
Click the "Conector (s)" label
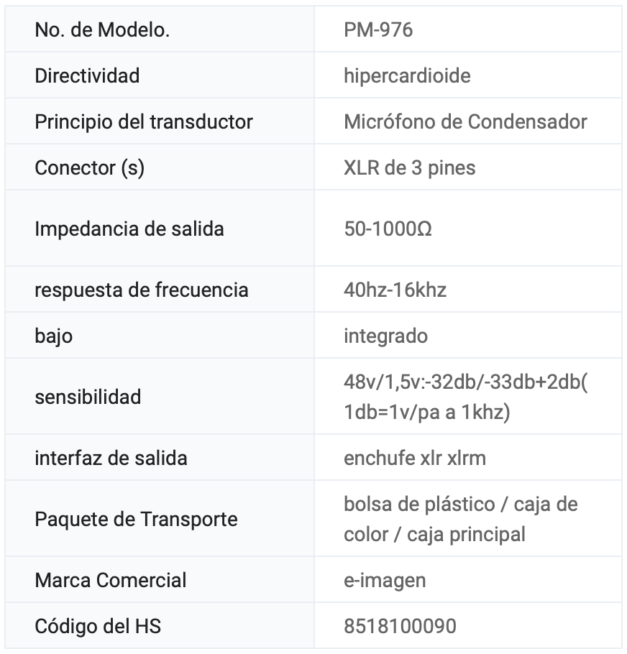click(89, 167)
